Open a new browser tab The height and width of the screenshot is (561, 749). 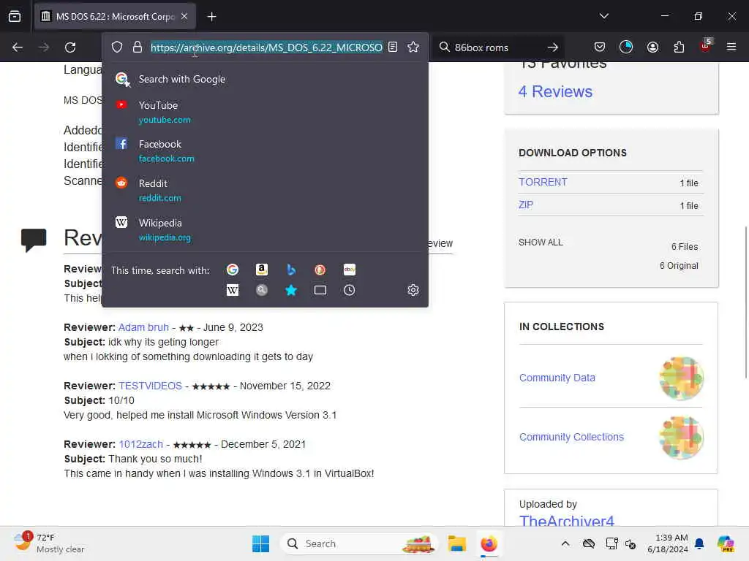(x=211, y=17)
